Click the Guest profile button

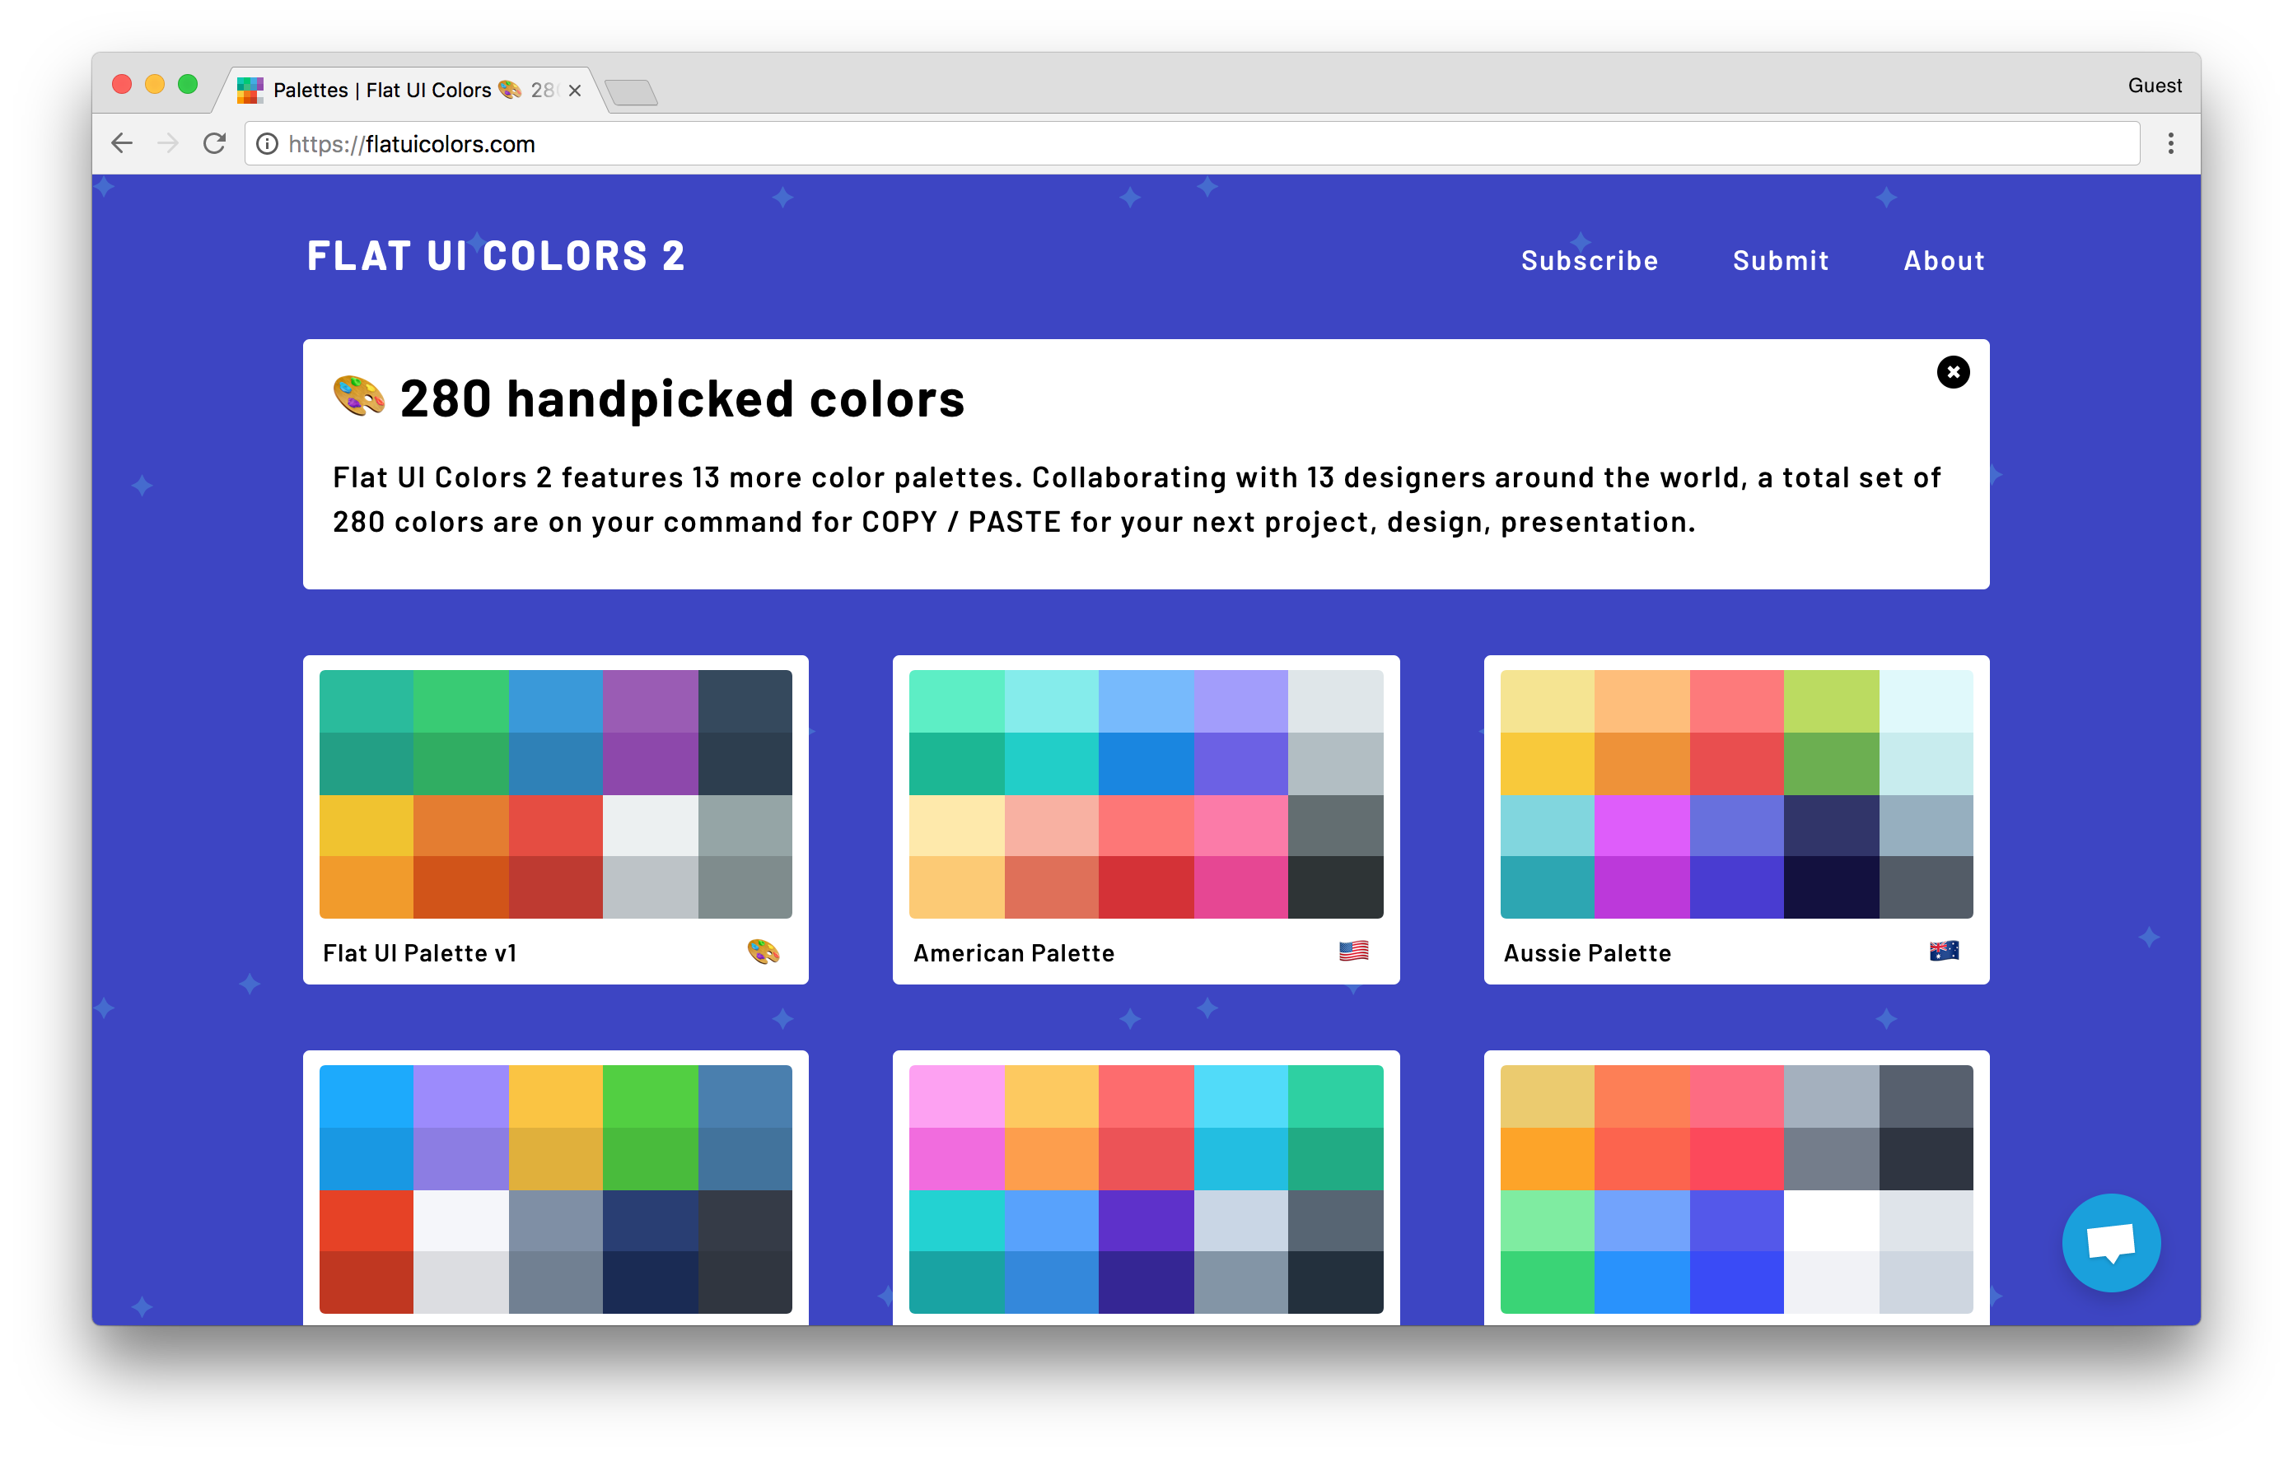(2154, 86)
